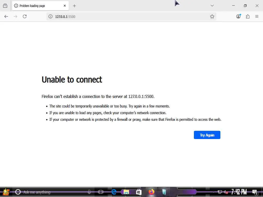Click the Try Again button

tap(207, 135)
